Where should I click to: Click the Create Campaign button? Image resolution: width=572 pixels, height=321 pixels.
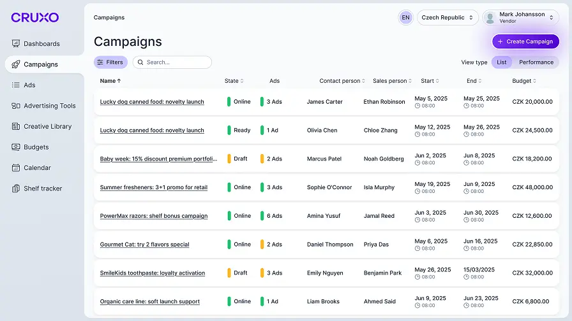coord(525,41)
